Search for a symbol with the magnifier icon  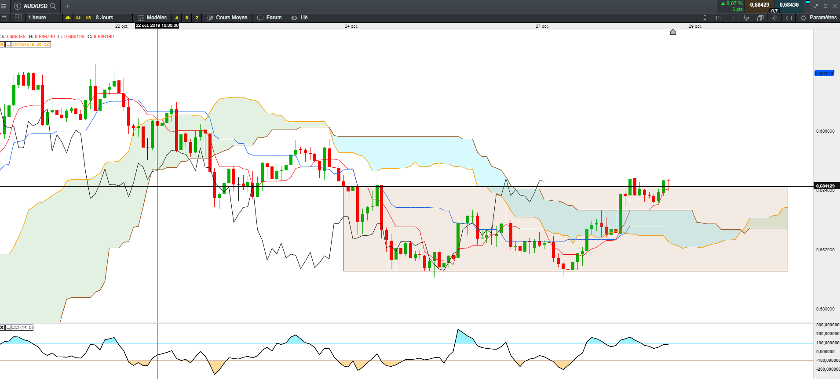(53, 6)
